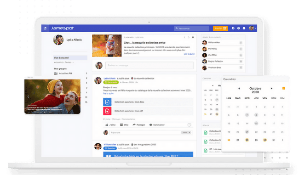Open the 'Chut... la nouvelle collection arrive' headline
This screenshot has width=304, height=175.
tap(144, 43)
